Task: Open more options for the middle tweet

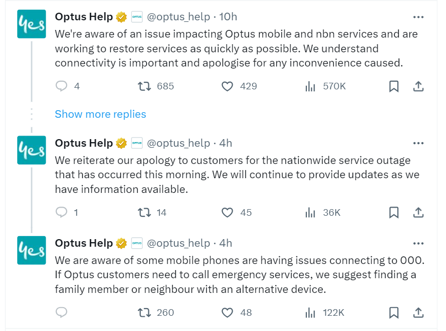Action: click(x=419, y=143)
